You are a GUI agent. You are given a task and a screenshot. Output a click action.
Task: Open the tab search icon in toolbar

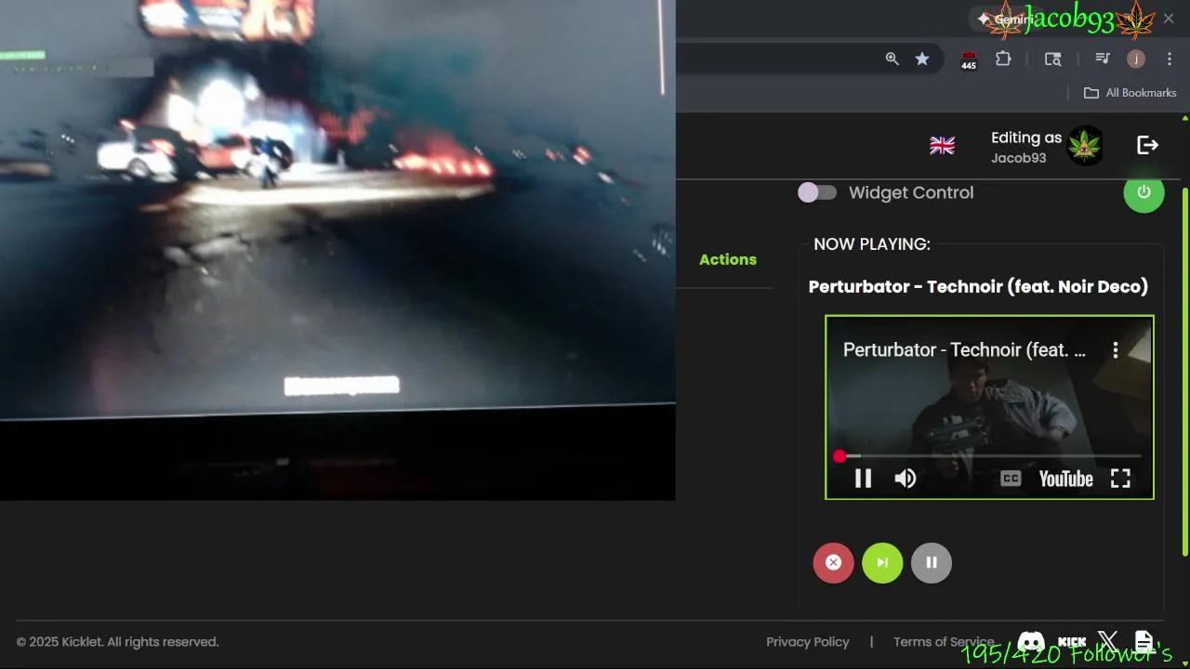(x=1053, y=59)
